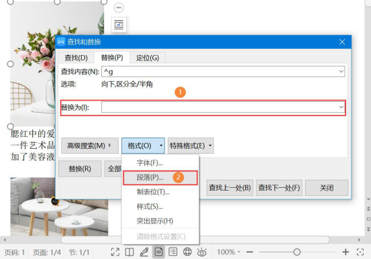Expand the 高级搜索(M) options

coord(90,146)
